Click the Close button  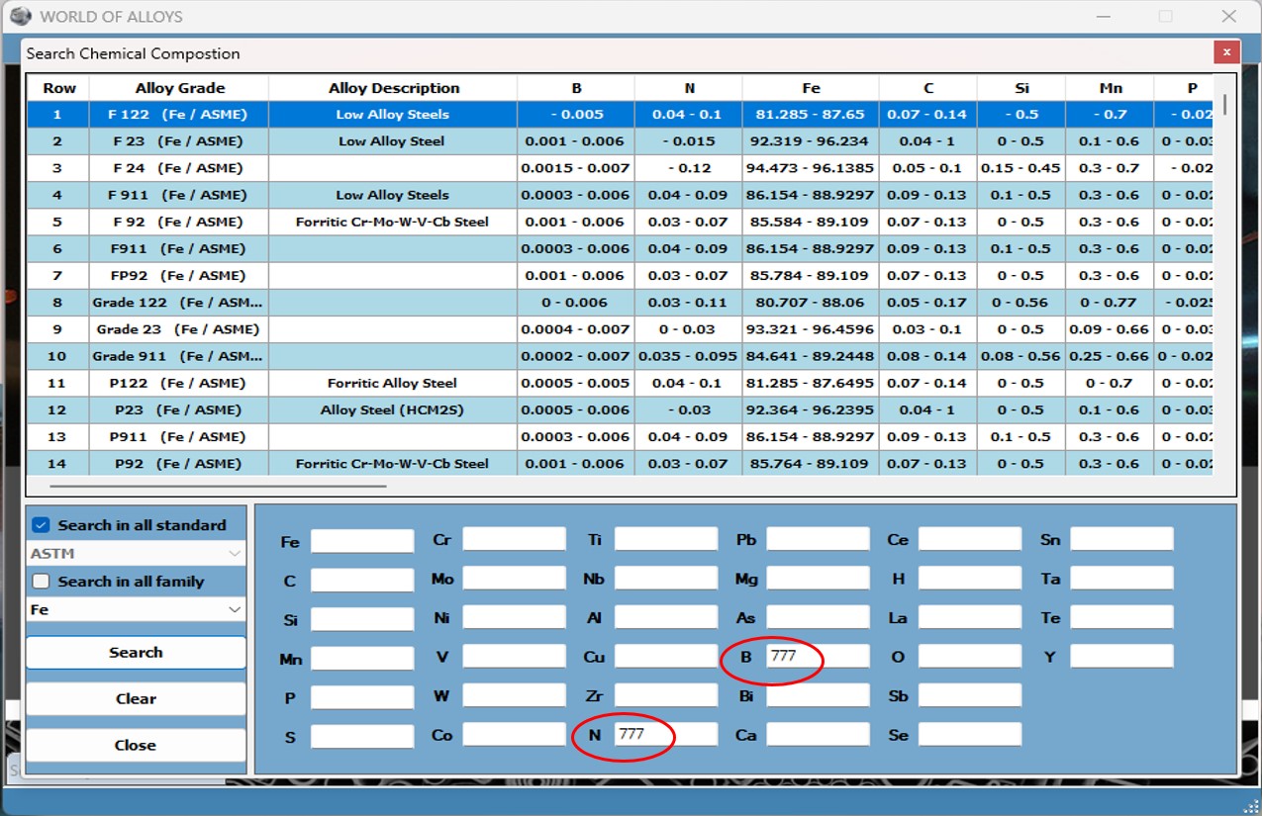[136, 745]
